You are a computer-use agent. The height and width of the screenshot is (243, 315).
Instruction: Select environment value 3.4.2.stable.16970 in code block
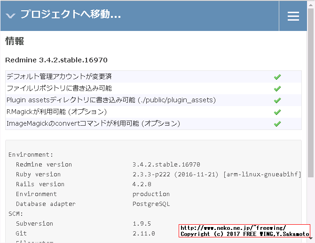(166, 164)
